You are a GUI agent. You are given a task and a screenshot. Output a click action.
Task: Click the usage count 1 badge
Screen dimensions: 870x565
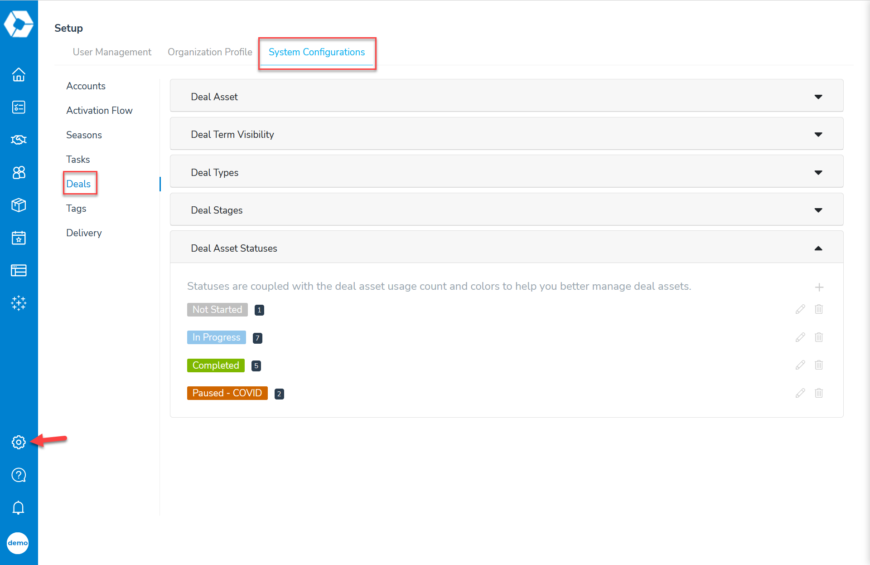coord(259,310)
